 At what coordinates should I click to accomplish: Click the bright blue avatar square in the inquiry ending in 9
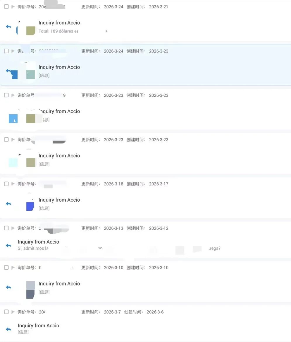(13, 119)
